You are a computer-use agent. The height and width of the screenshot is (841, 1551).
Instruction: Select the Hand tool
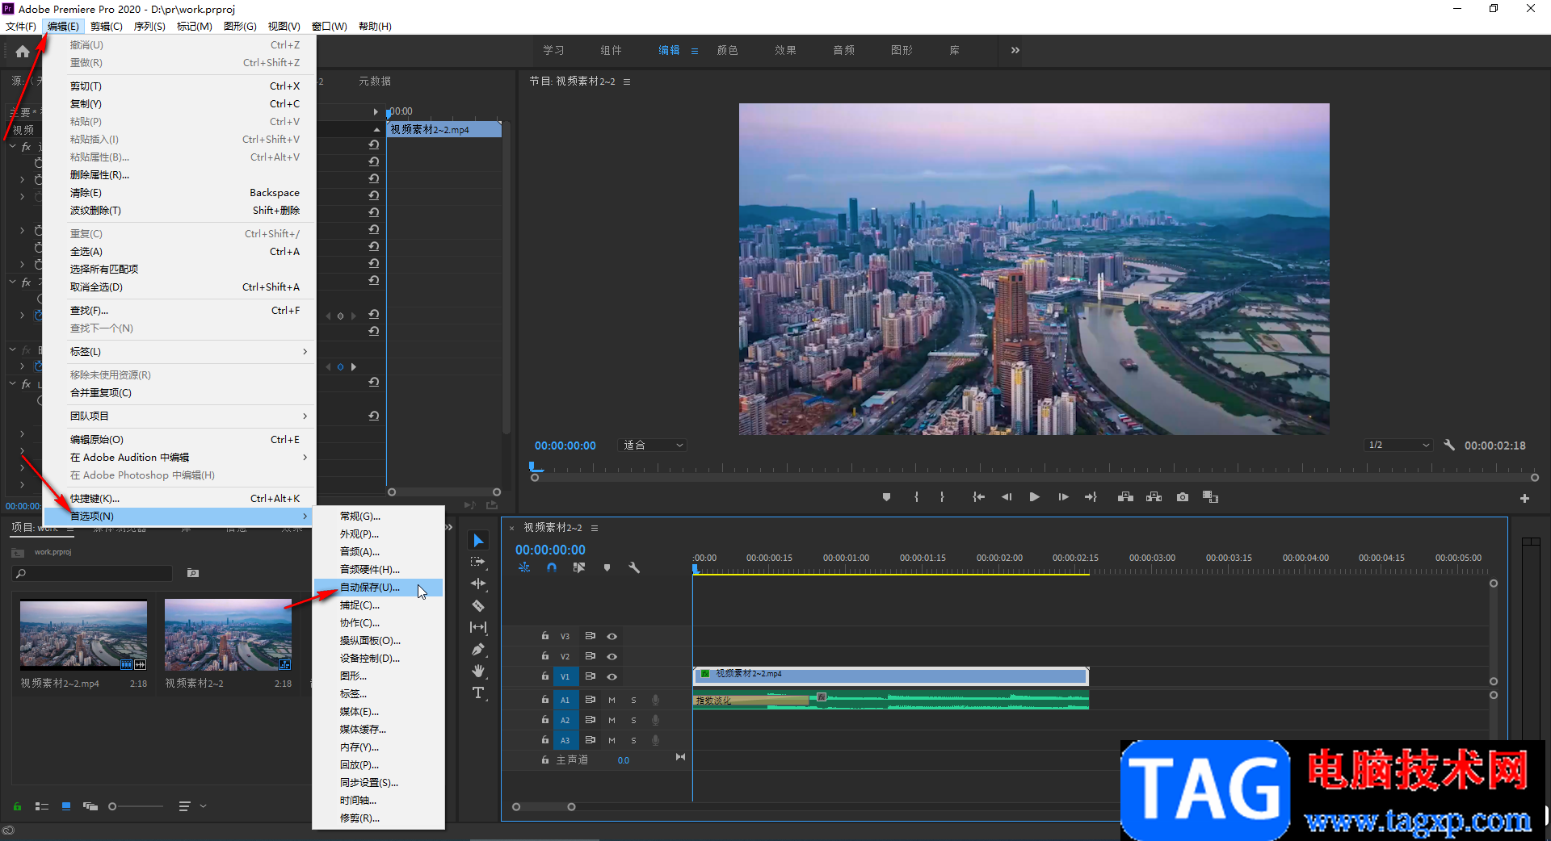(478, 671)
